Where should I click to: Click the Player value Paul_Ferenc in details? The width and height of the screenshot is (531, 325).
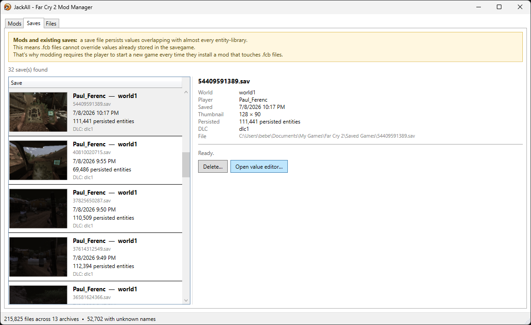click(x=253, y=100)
